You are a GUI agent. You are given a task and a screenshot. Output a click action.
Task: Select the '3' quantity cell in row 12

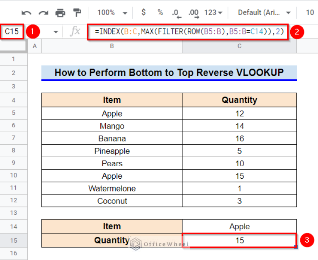tap(239, 201)
